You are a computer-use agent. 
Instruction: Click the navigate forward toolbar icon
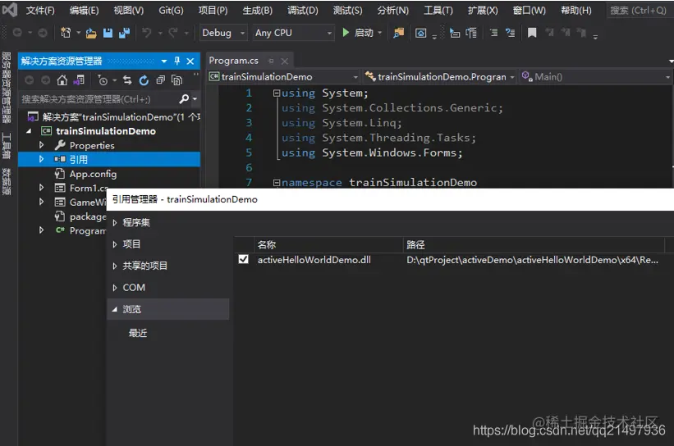coord(43,33)
